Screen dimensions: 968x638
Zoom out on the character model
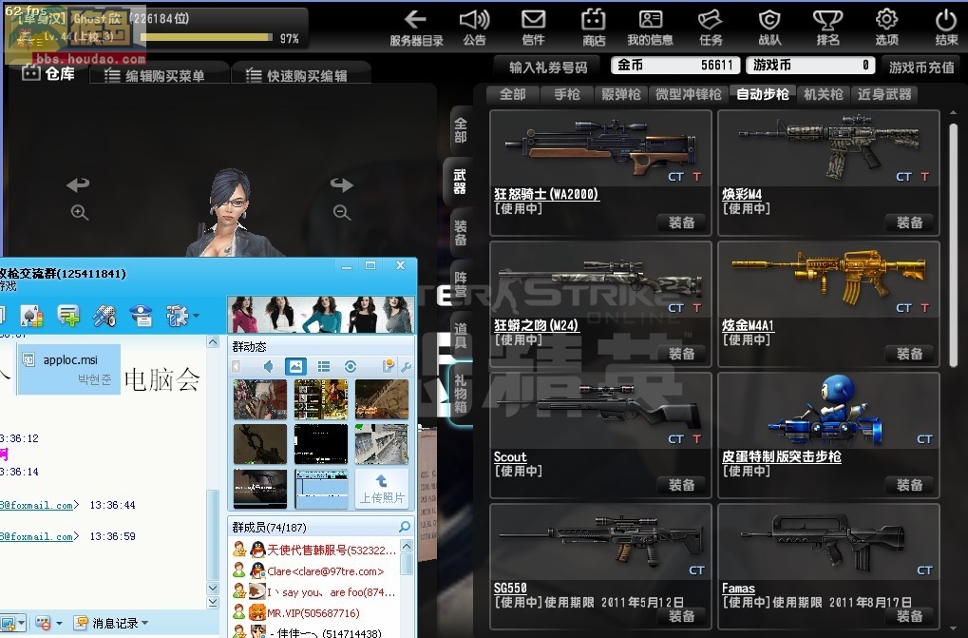pos(342,212)
